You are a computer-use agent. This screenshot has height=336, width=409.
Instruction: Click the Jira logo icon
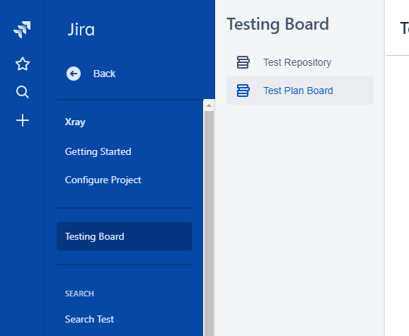[x=22, y=30]
